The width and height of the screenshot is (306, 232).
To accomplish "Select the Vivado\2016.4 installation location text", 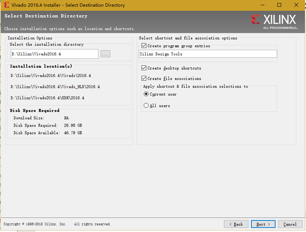I will coord(51,75).
